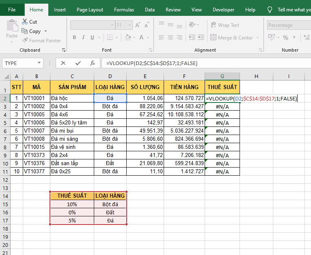Click the Copy icon in Clipboard
Viewport: 311px width, 255px height.
[25, 31]
